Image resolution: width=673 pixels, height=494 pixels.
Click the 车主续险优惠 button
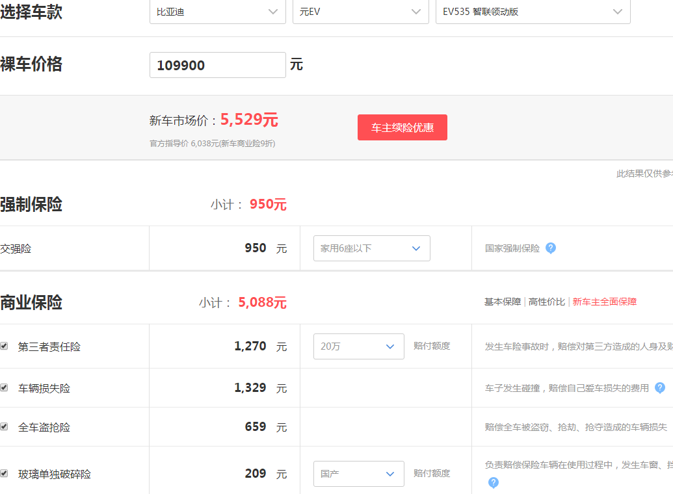[402, 127]
